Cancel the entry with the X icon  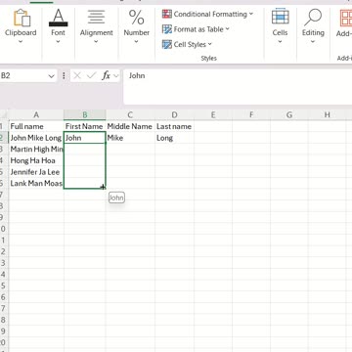click(x=77, y=75)
